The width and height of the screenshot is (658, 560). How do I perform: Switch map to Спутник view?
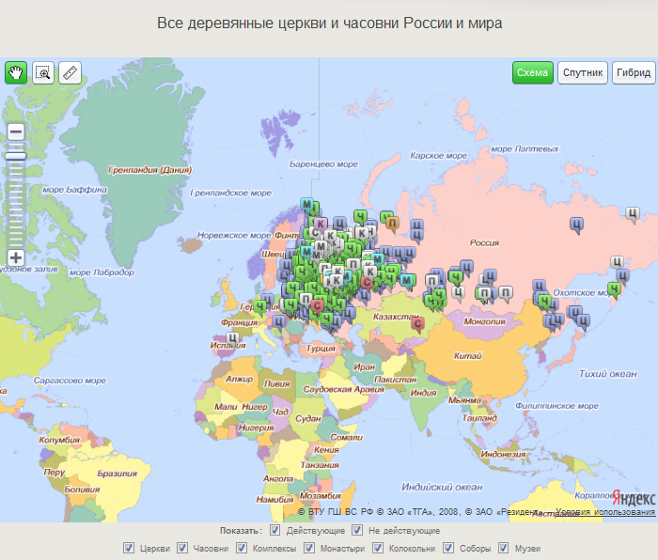582,73
